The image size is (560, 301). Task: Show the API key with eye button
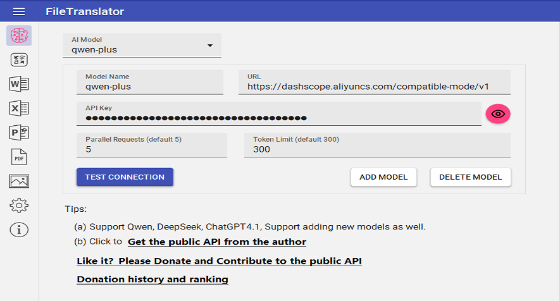[497, 114]
